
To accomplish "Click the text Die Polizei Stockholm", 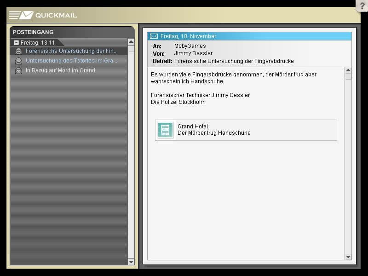I will pyautogui.click(x=178, y=102).
